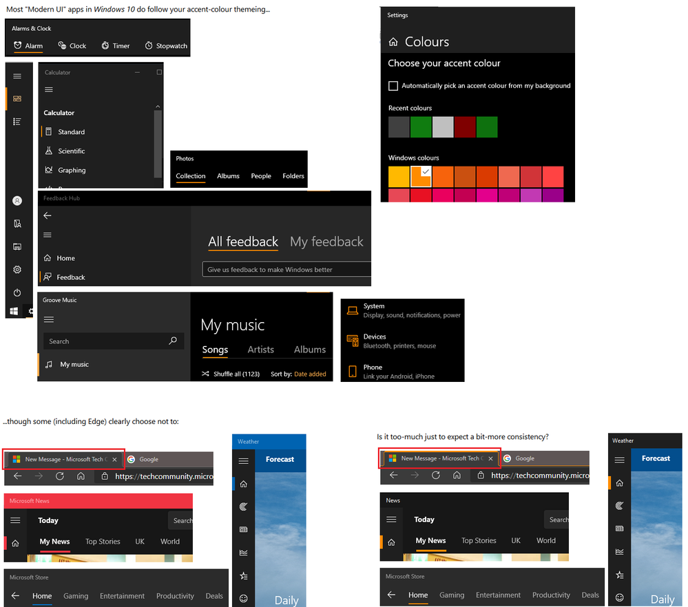688x607 pixels.
Task: Click the Calculator menu scrollbar
Action: click(158, 144)
